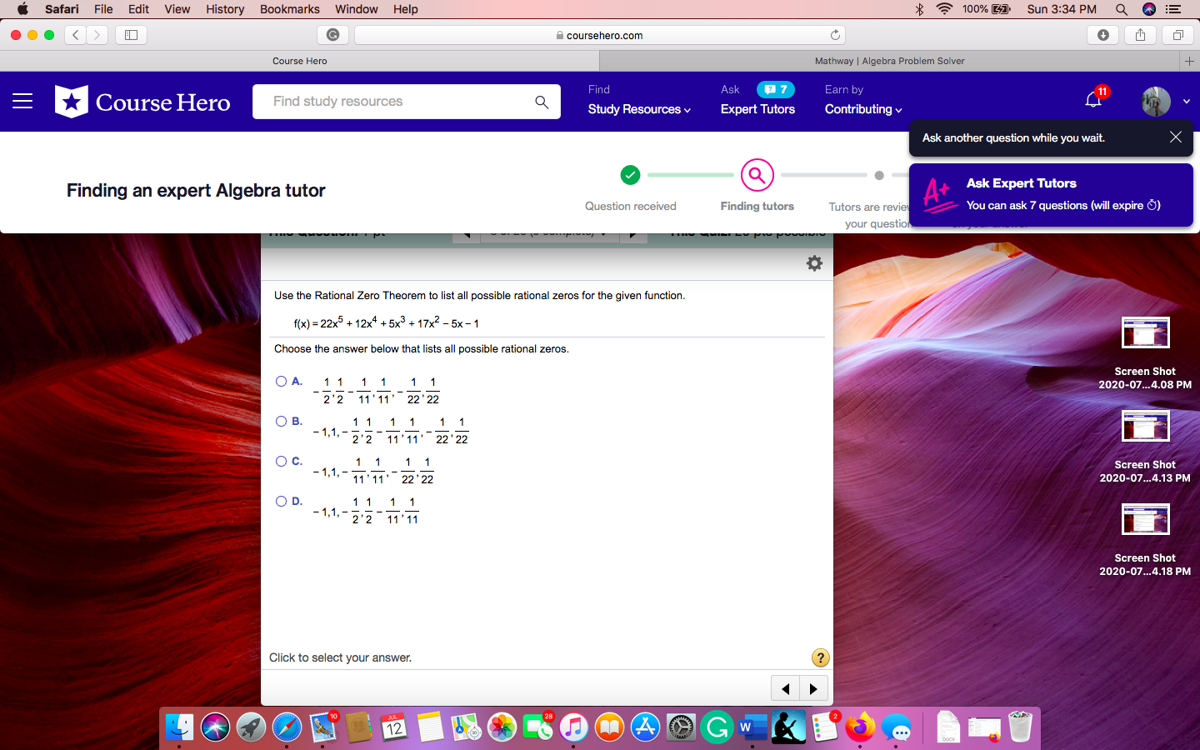
Task: Open the Safari File menu
Action: (x=103, y=9)
